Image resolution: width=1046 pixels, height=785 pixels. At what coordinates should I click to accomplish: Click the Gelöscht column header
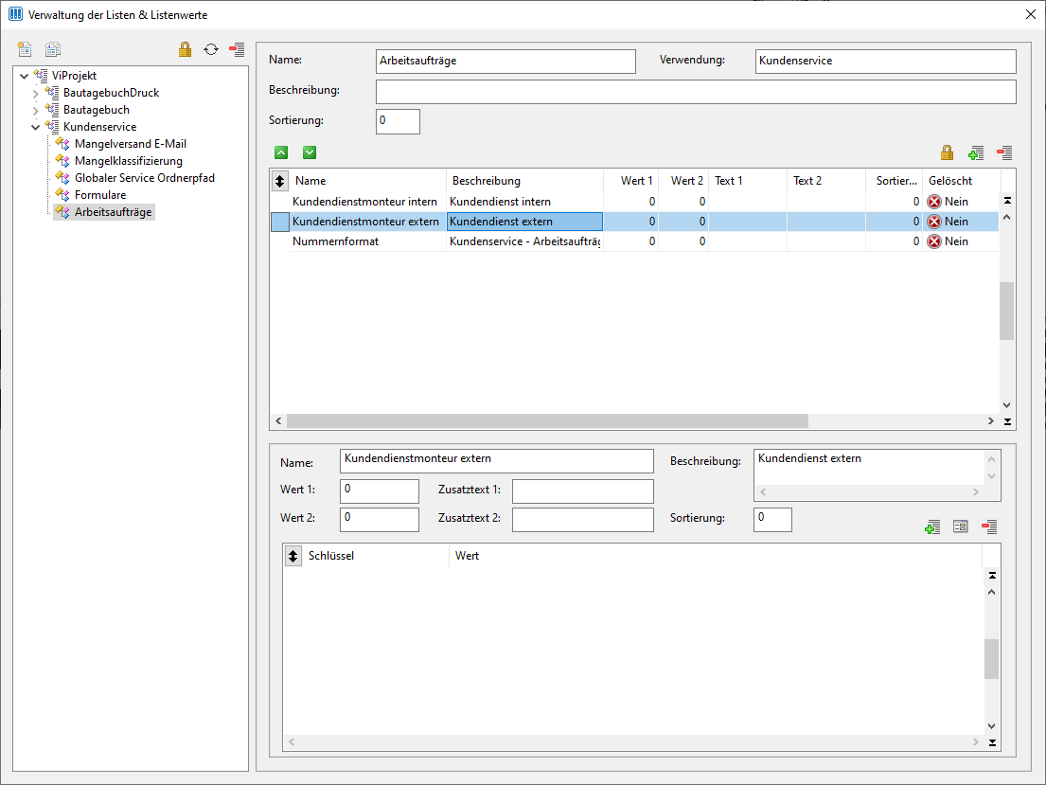point(962,181)
